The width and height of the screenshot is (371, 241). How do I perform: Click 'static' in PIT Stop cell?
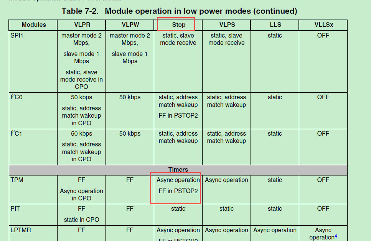click(x=178, y=209)
